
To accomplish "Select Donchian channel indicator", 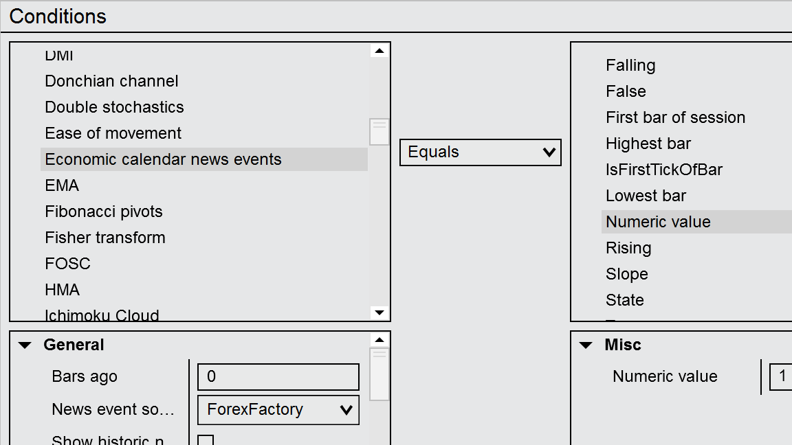I will tap(111, 81).
